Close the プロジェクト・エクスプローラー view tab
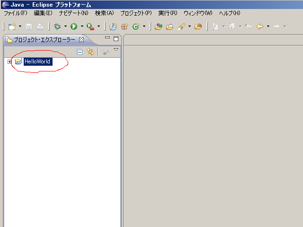The image size is (303, 227). tap(81, 40)
